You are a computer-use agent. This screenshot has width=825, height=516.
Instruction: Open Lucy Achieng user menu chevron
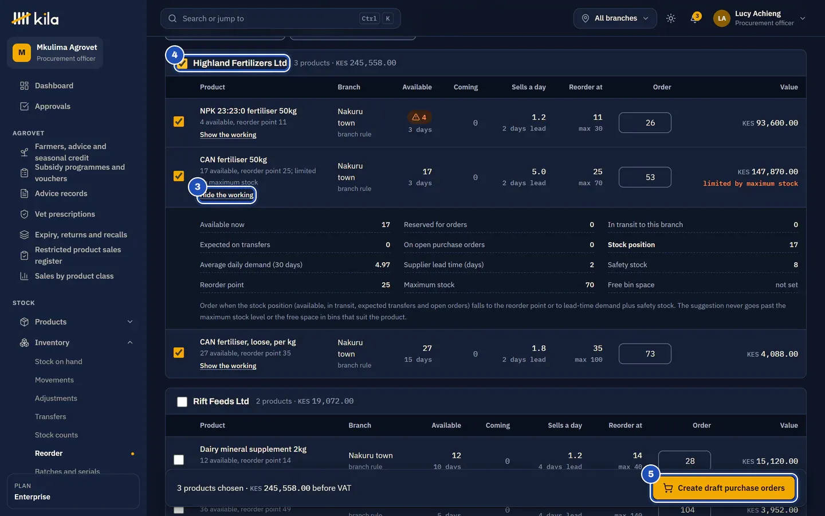coord(803,18)
